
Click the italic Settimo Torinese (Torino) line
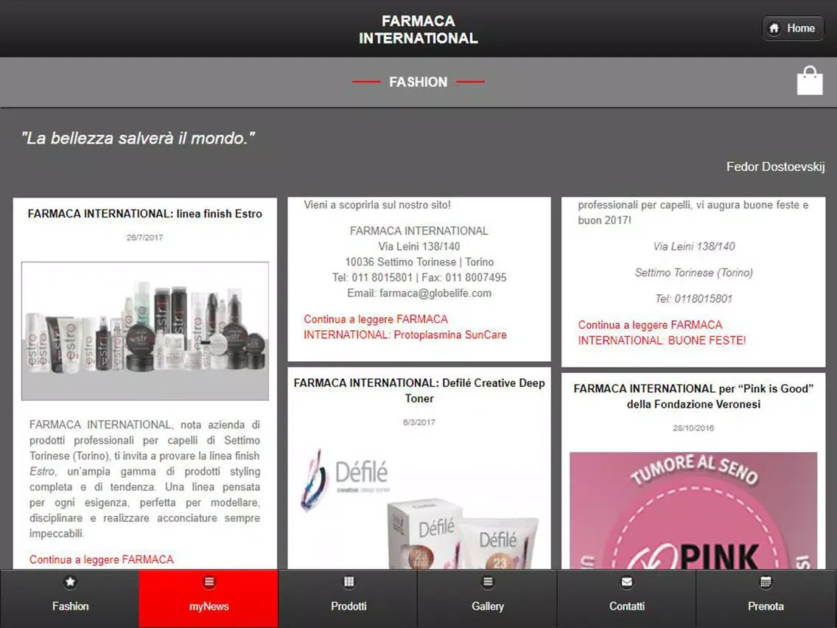[x=693, y=272]
